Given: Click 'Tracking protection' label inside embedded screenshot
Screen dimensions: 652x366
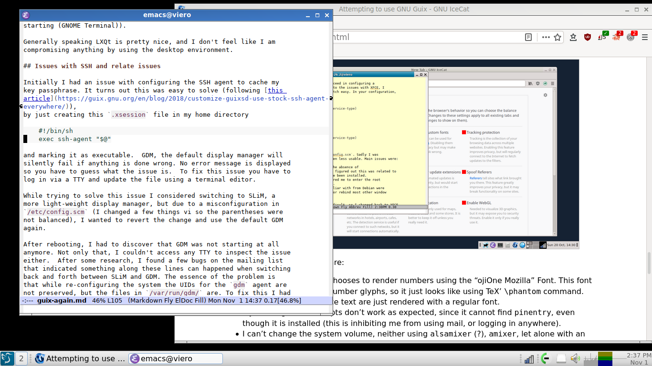Looking at the screenshot, I should click(483, 132).
